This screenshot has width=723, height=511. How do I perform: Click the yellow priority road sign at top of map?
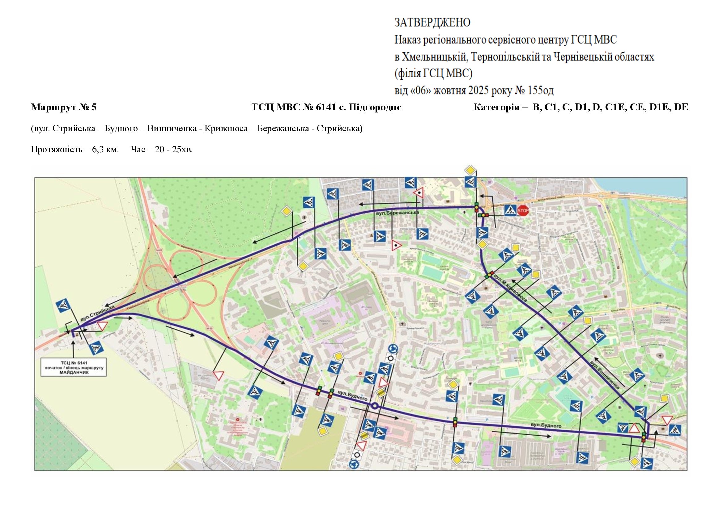470,170
